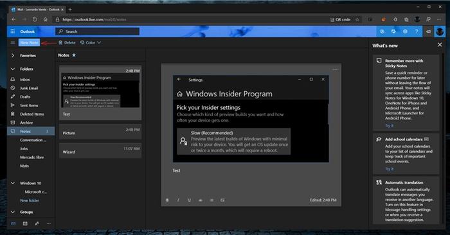Go back in the browser
Viewport: 450px width, 235px height.
click(14, 19)
